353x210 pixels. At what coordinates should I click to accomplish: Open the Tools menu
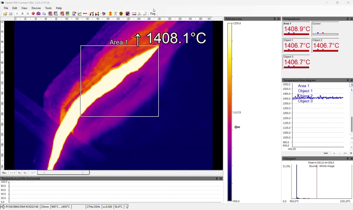[x=48, y=8]
